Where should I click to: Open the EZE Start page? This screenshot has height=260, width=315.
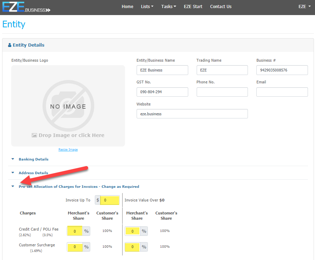coord(193,7)
